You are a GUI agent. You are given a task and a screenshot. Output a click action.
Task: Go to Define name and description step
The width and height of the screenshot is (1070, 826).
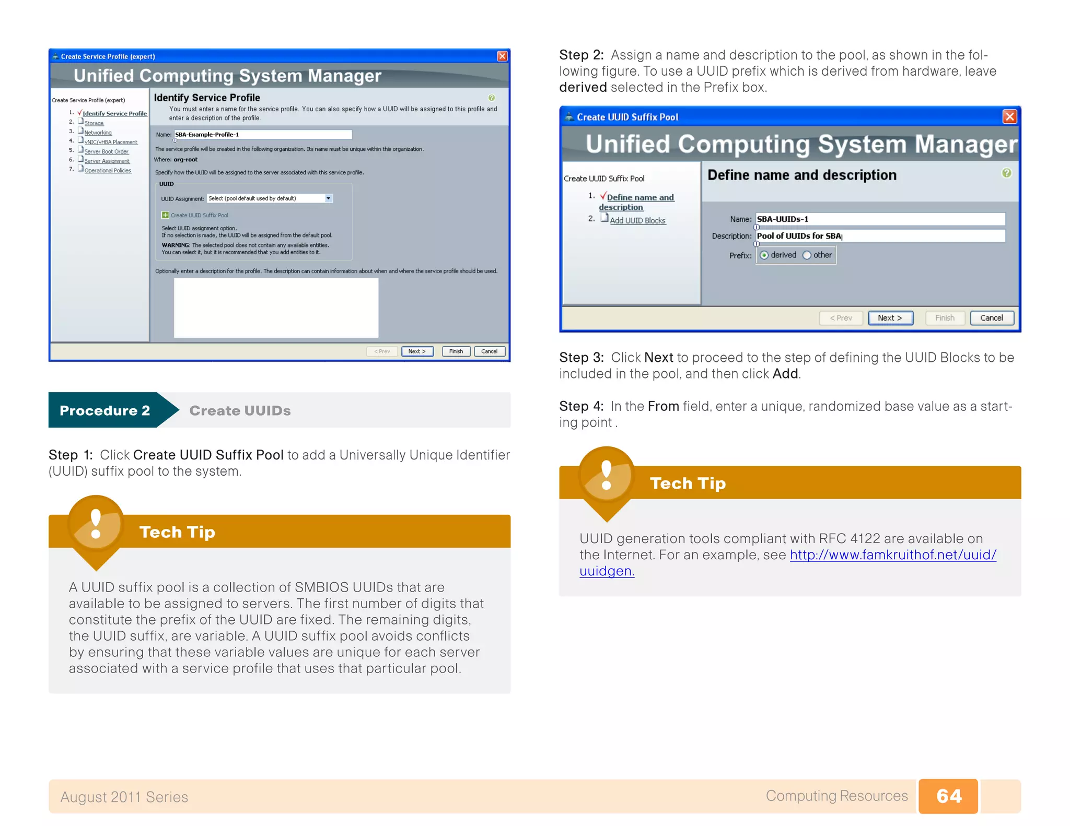click(637, 202)
